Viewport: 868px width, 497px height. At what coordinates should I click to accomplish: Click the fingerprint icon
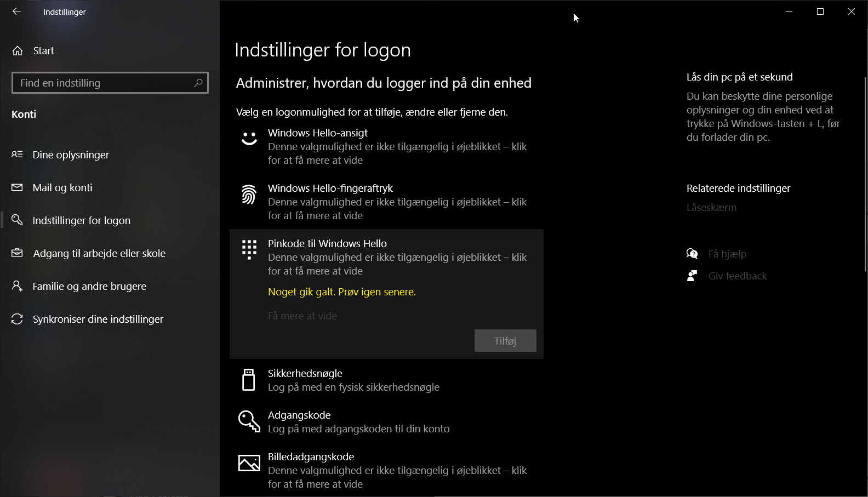click(249, 195)
